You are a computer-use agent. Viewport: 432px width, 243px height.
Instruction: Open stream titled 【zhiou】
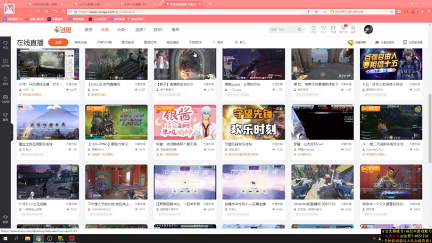(104, 84)
